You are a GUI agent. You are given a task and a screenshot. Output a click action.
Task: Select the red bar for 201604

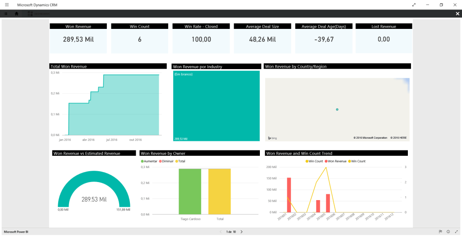tap(318, 206)
